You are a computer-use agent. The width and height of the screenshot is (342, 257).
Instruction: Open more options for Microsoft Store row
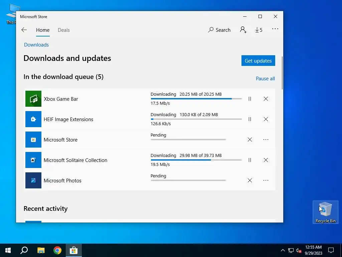(266, 140)
